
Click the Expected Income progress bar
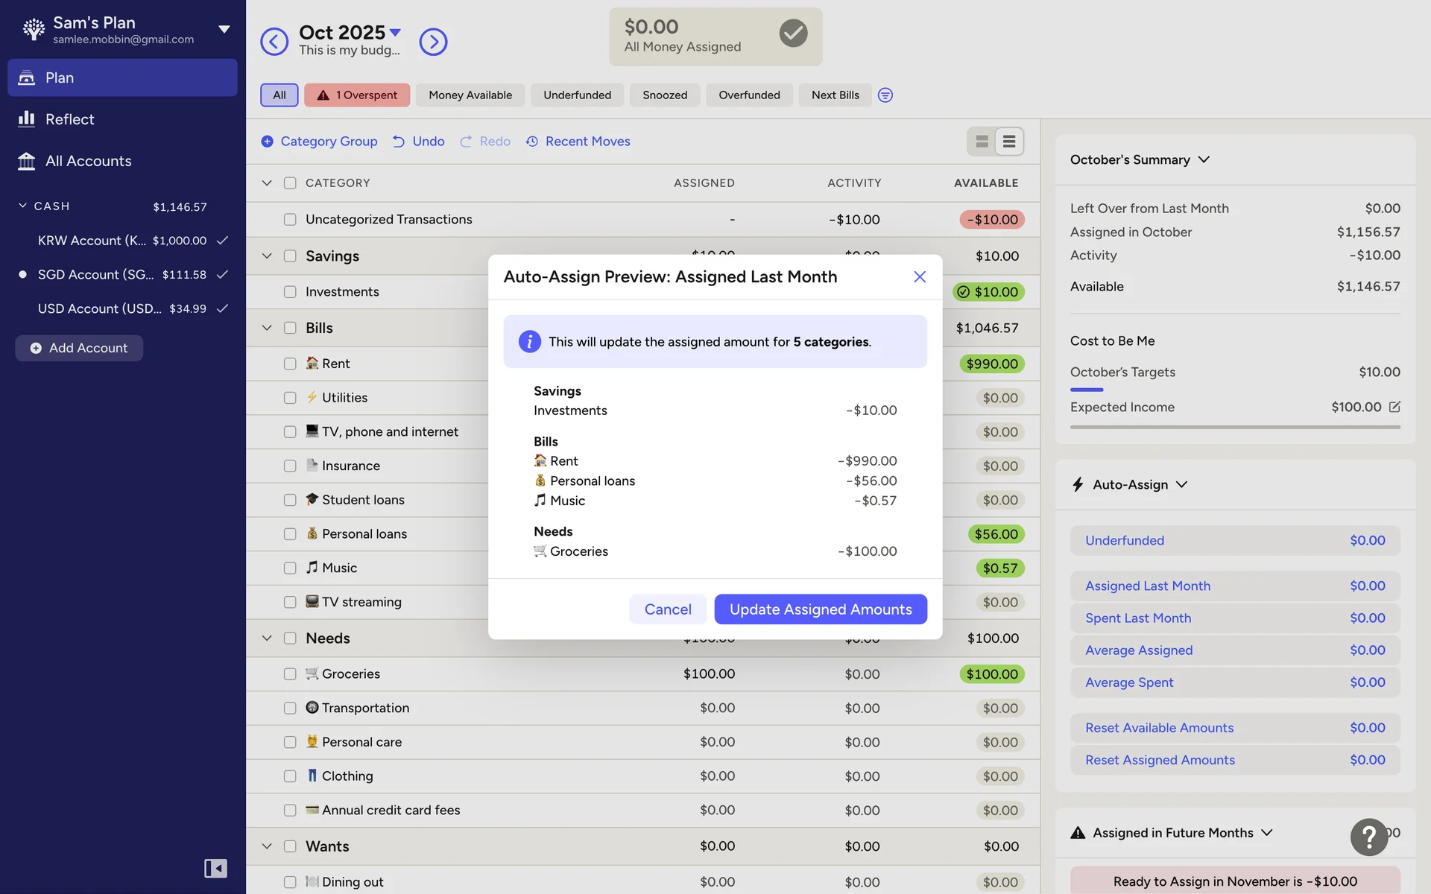tap(1234, 427)
